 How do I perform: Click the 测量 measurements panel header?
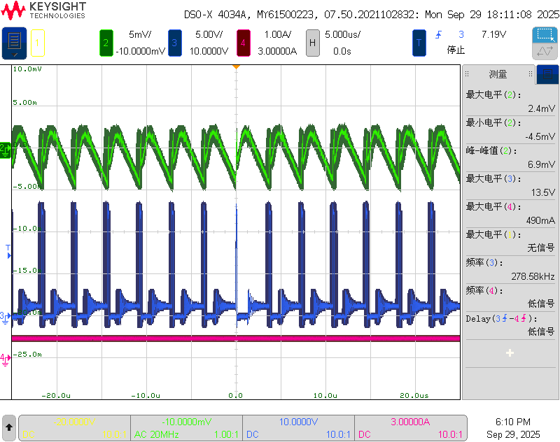pos(498,74)
